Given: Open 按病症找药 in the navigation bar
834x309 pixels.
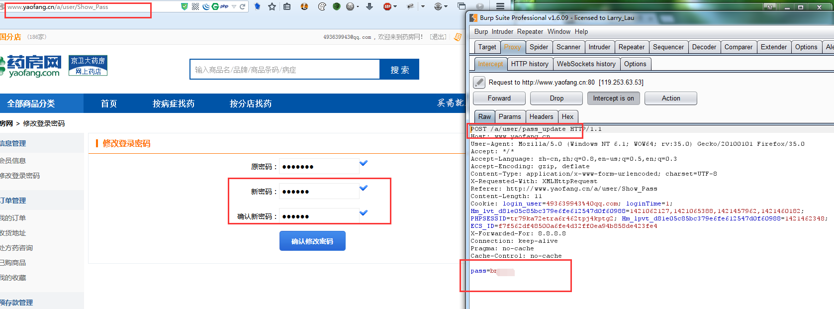Looking at the screenshot, I should tap(174, 103).
